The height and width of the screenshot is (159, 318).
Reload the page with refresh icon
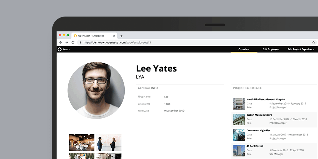pos(73,42)
